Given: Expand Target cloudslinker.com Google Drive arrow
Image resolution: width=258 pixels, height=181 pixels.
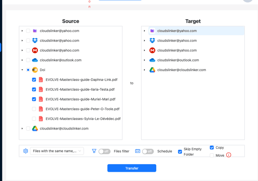Looking at the screenshot, I should tap(144, 70).
